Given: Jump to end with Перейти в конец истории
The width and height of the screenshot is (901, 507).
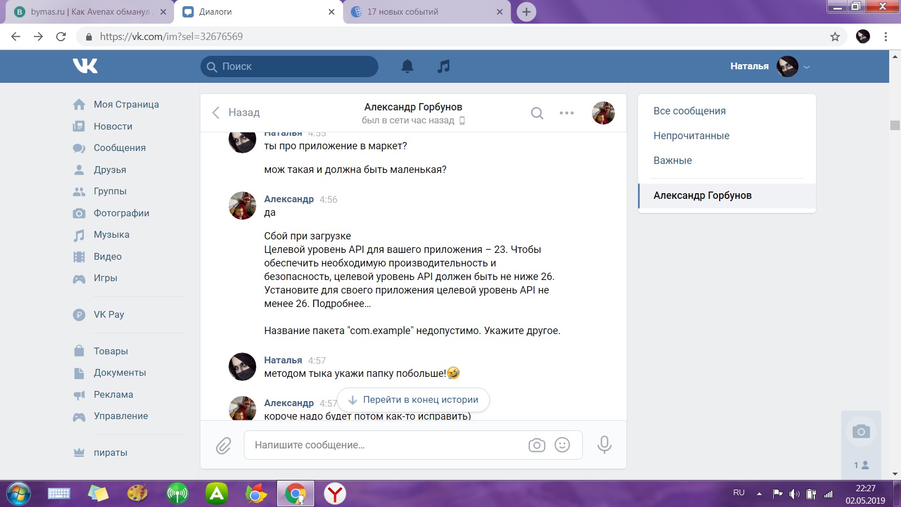Looking at the screenshot, I should click(413, 400).
